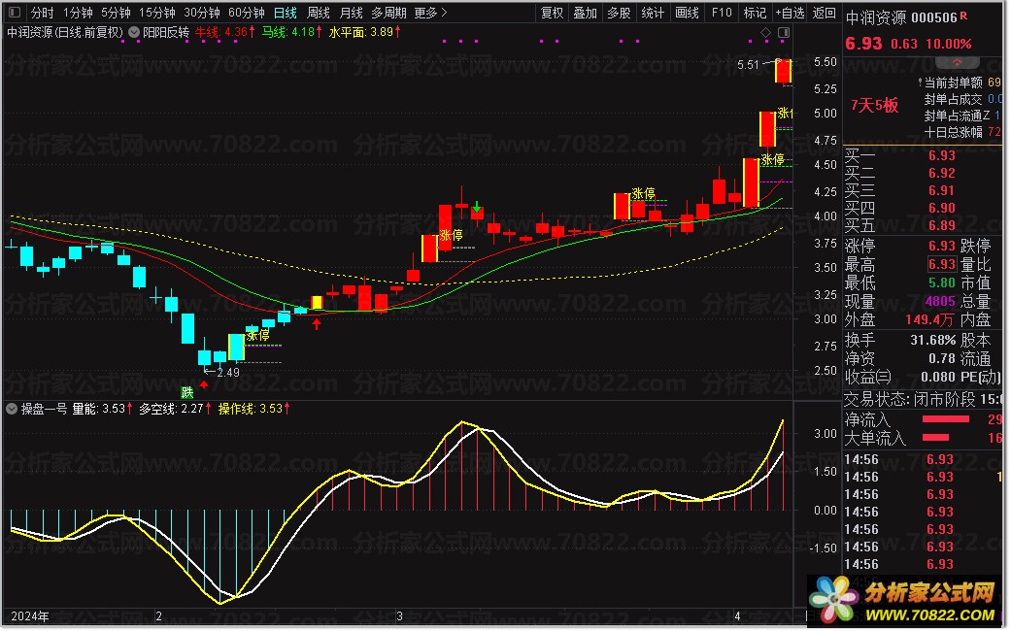Open the 多股 multi-stock view

pos(619,13)
